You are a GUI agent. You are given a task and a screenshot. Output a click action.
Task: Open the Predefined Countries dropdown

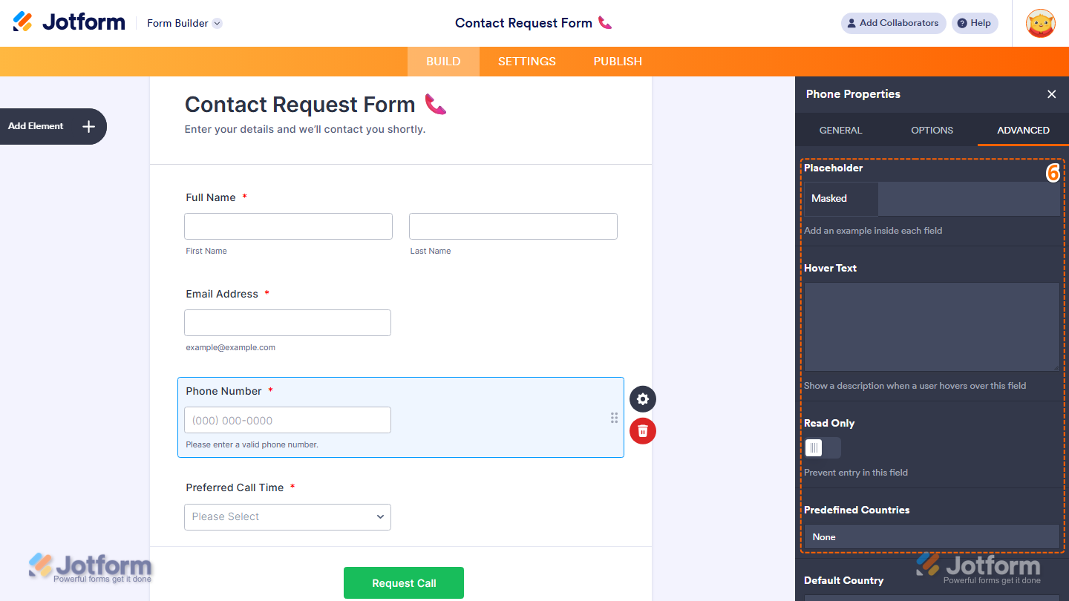(931, 536)
